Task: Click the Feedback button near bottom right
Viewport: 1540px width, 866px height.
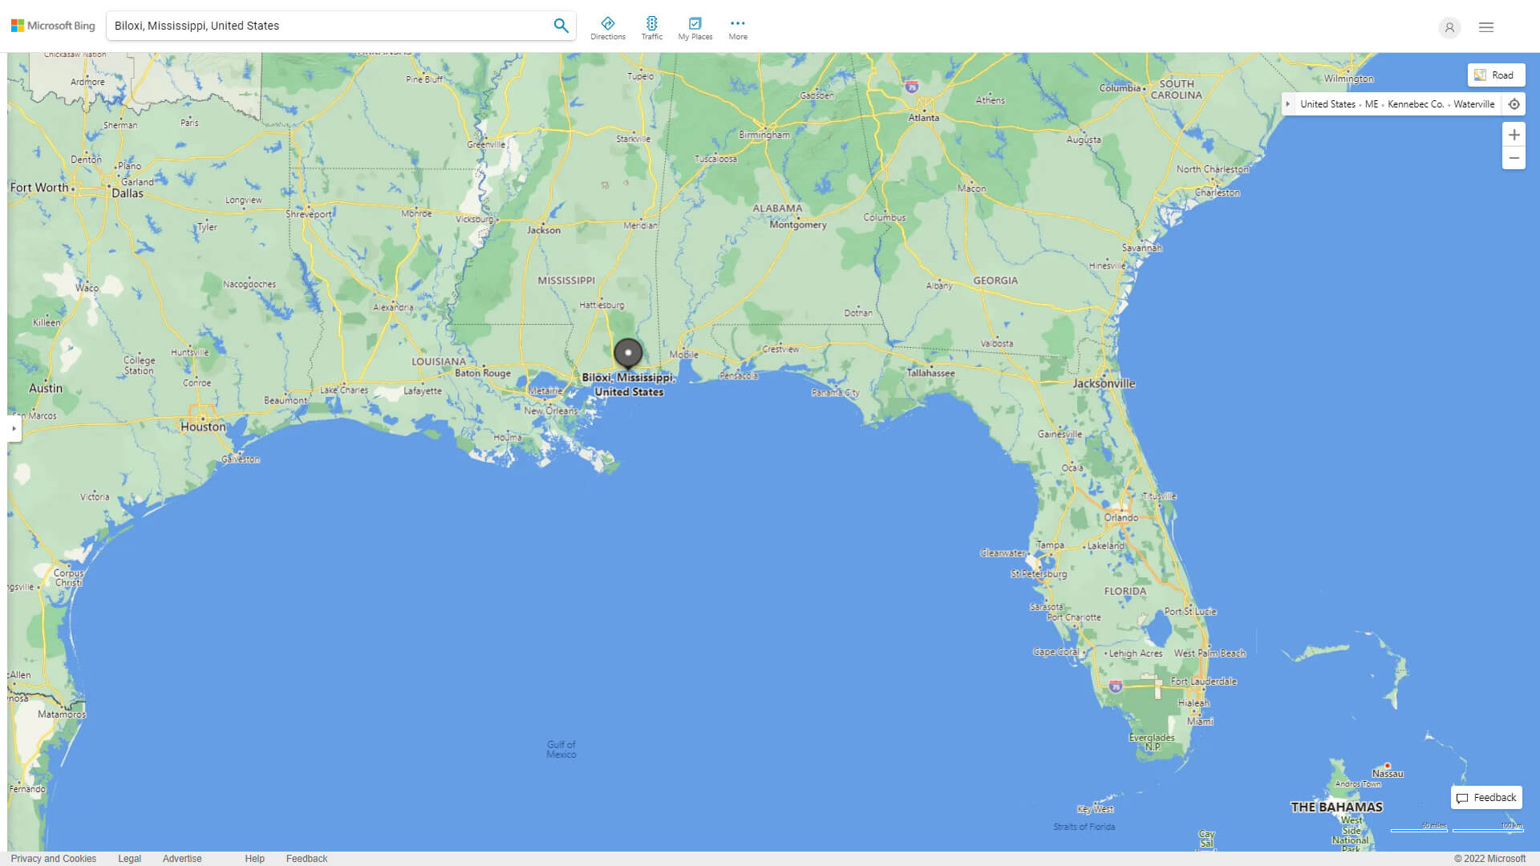Action: (x=1485, y=797)
